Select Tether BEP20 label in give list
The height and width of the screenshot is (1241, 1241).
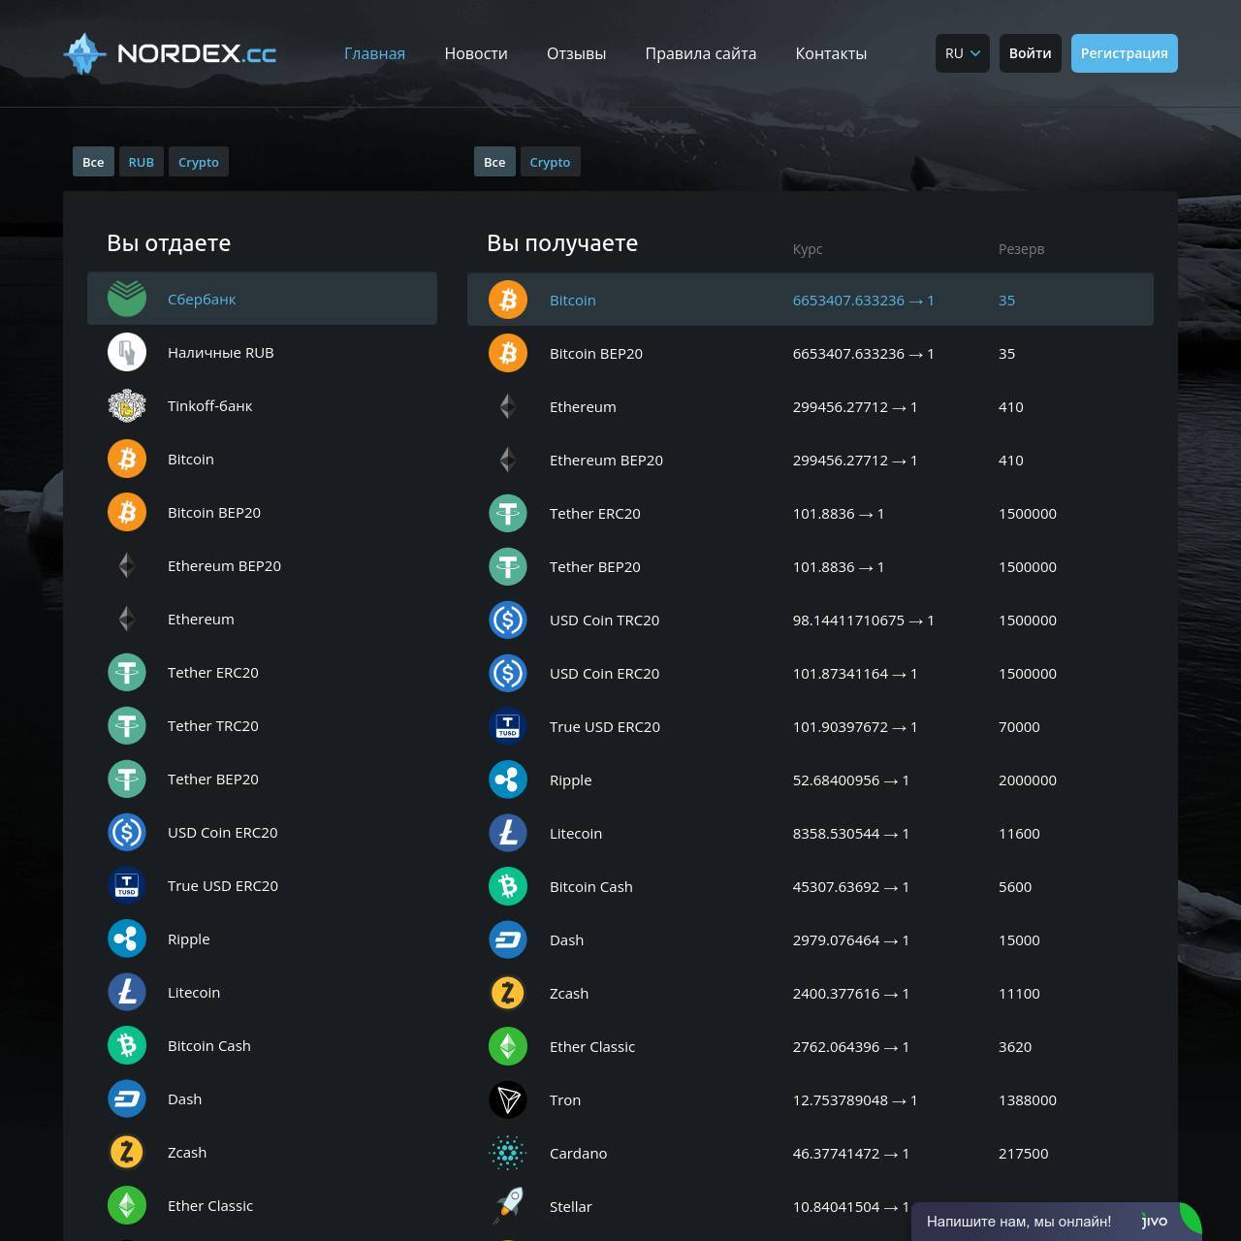213,779
